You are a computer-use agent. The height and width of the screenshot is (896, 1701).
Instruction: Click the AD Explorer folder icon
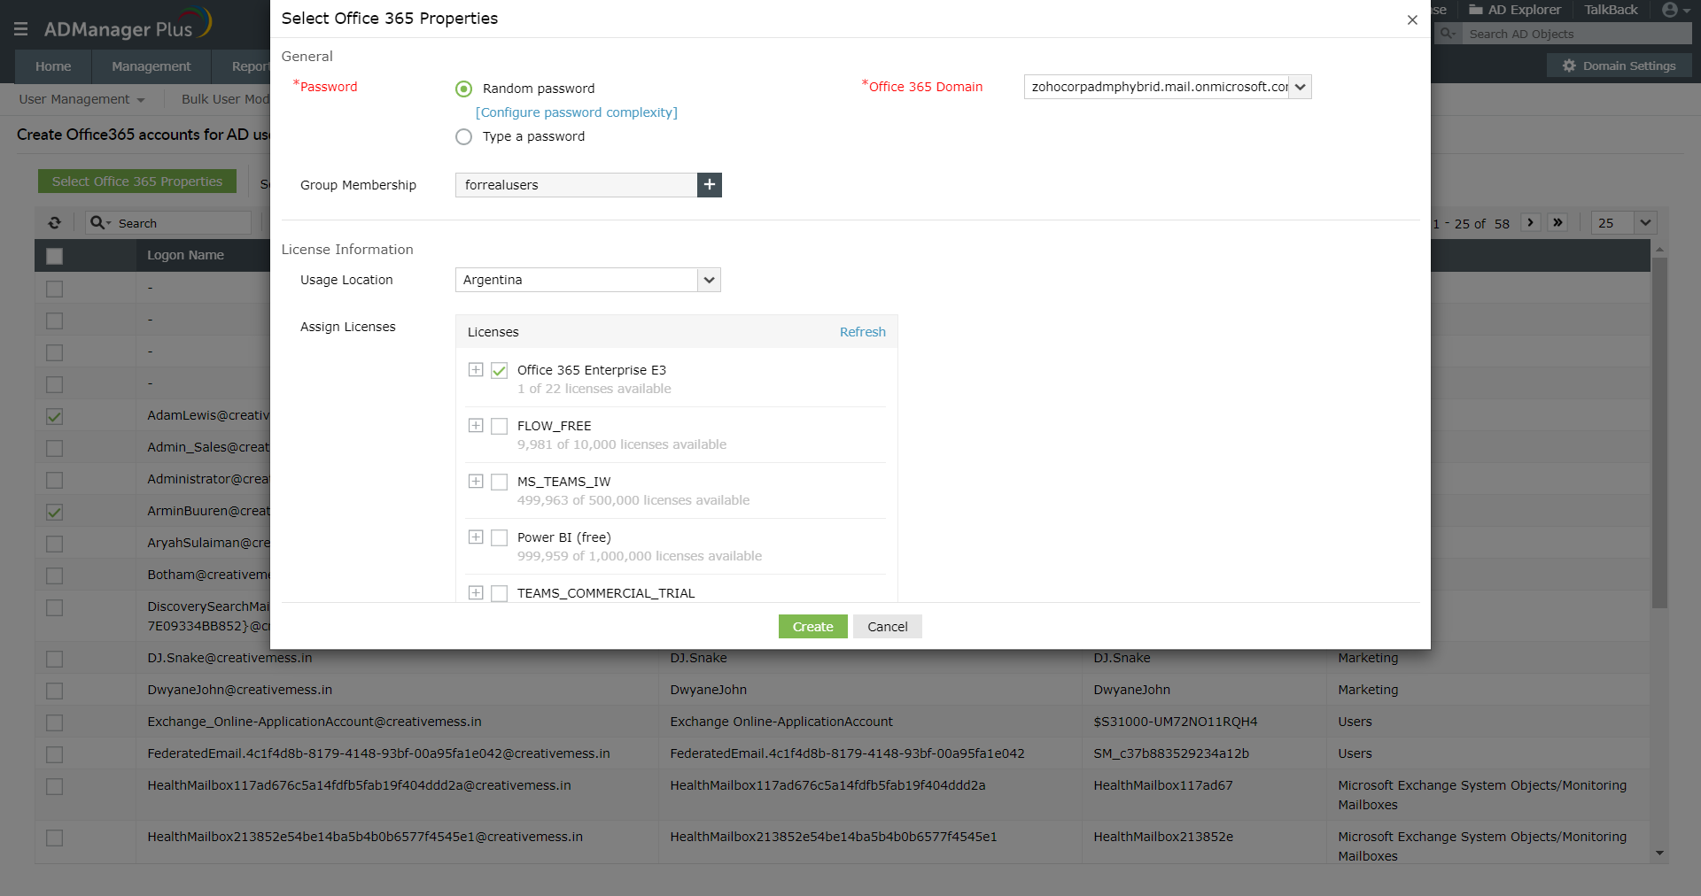pyautogui.click(x=1476, y=10)
